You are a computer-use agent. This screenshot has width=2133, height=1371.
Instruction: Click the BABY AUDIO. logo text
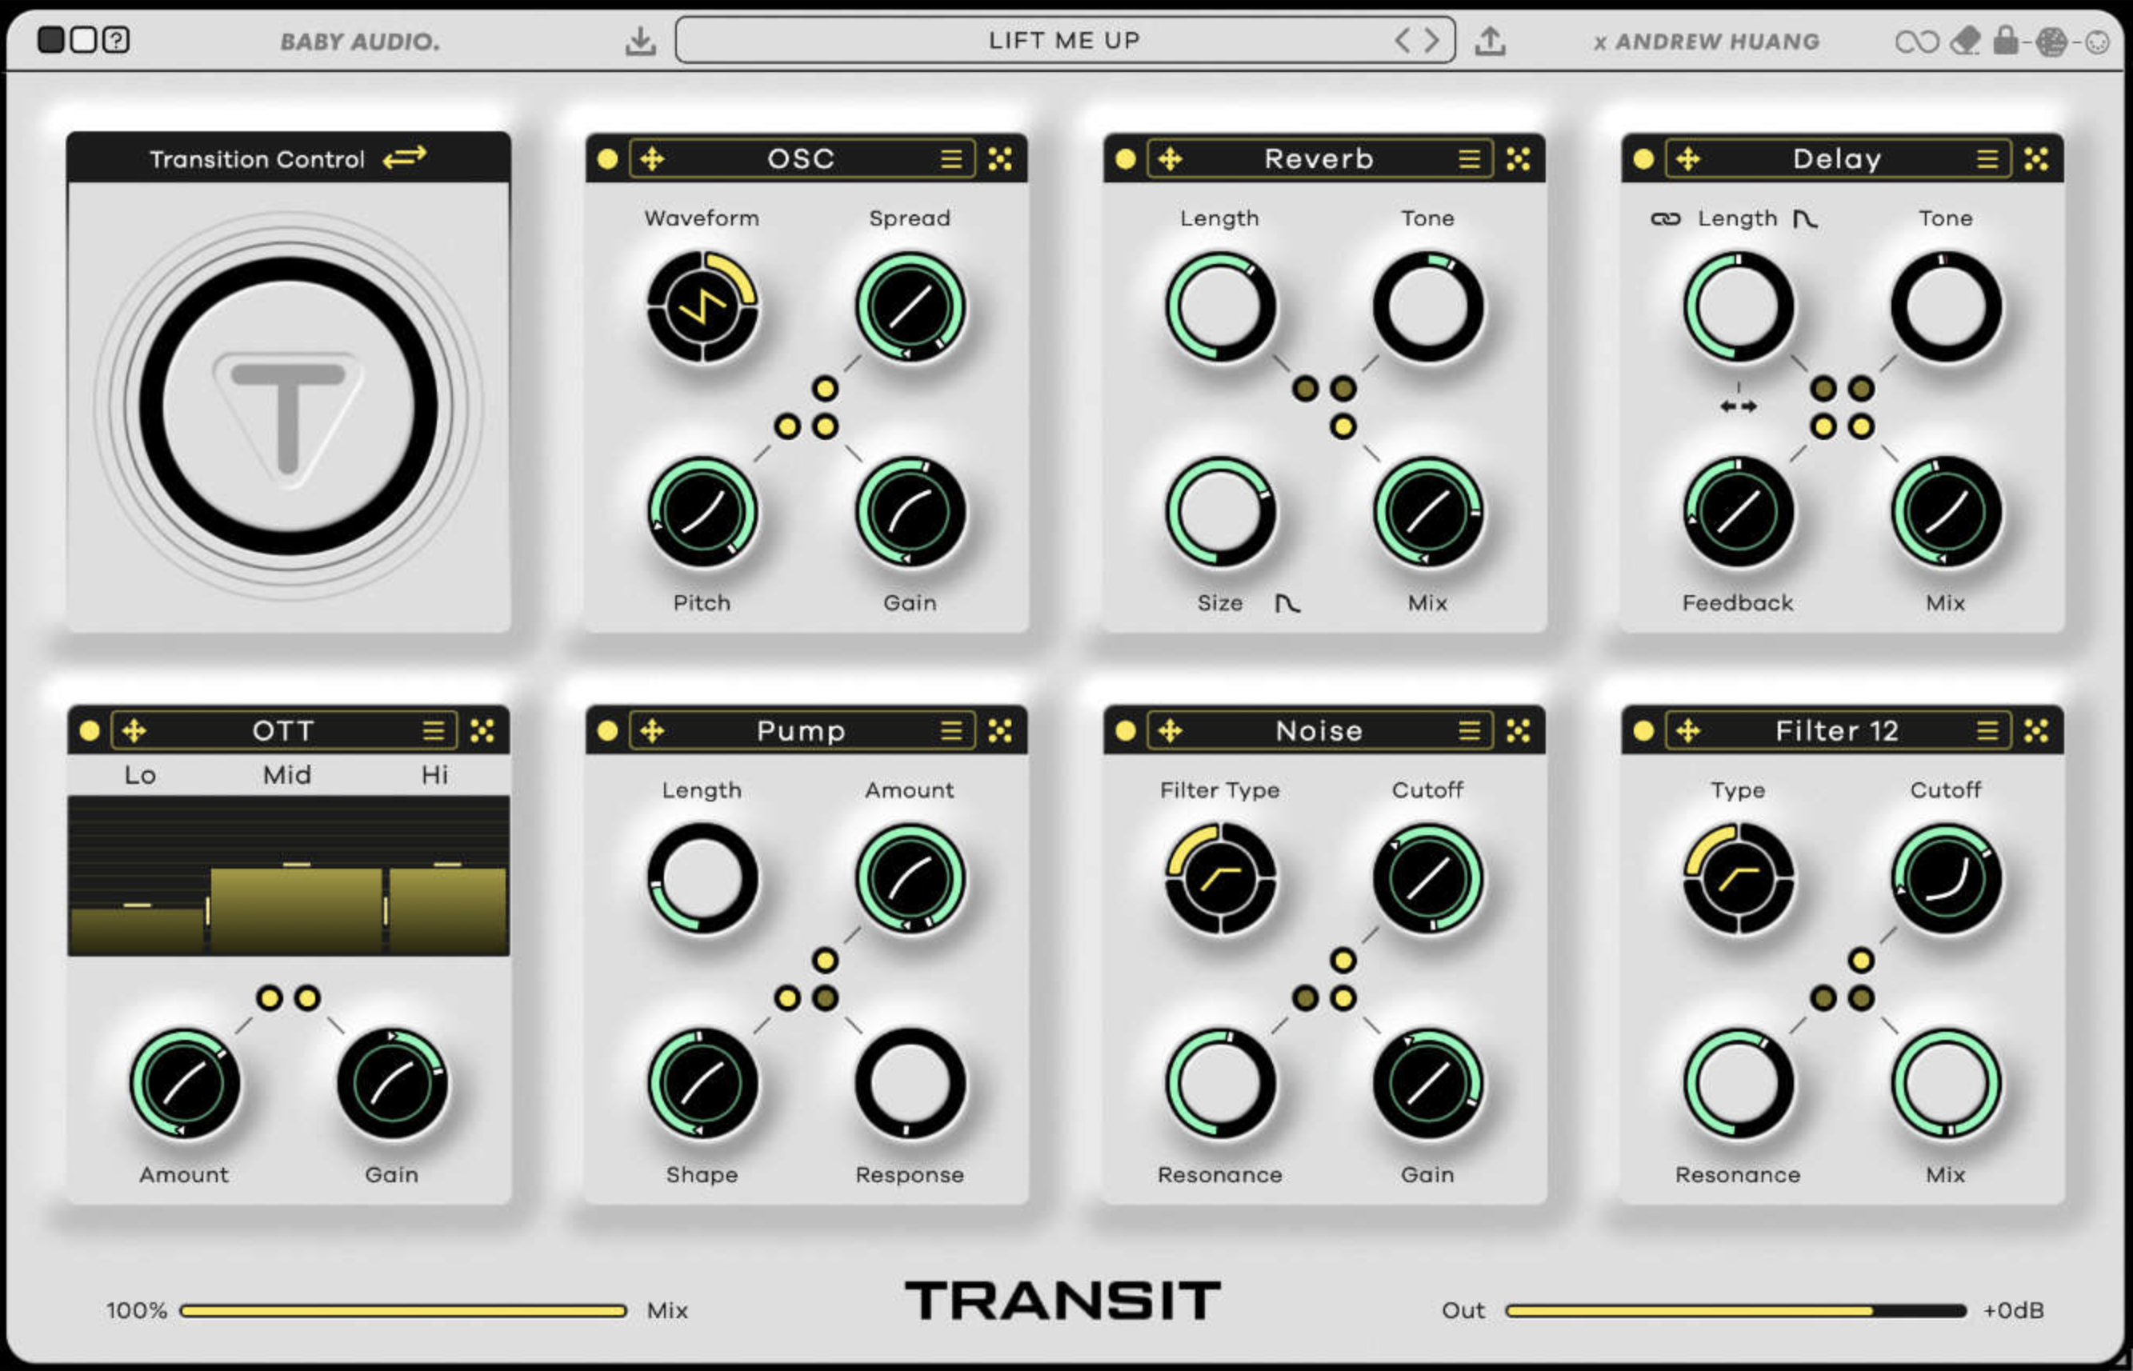click(360, 42)
